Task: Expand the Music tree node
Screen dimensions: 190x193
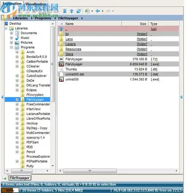Action: (x=11, y=38)
